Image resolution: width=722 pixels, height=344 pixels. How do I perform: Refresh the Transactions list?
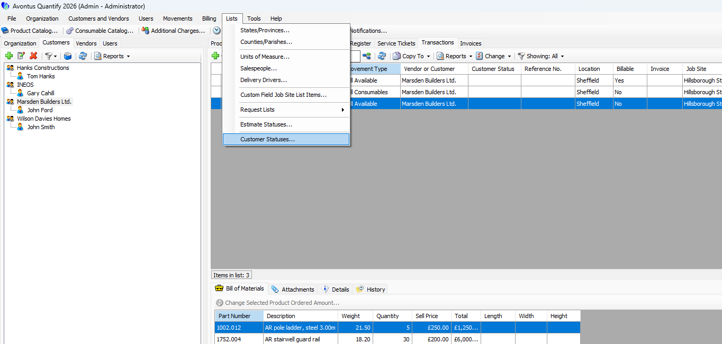382,56
